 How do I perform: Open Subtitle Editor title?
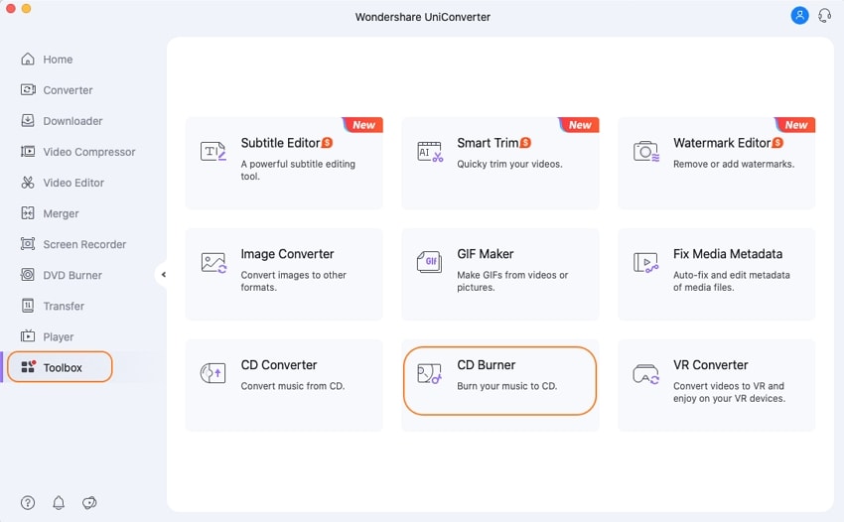[280, 143]
